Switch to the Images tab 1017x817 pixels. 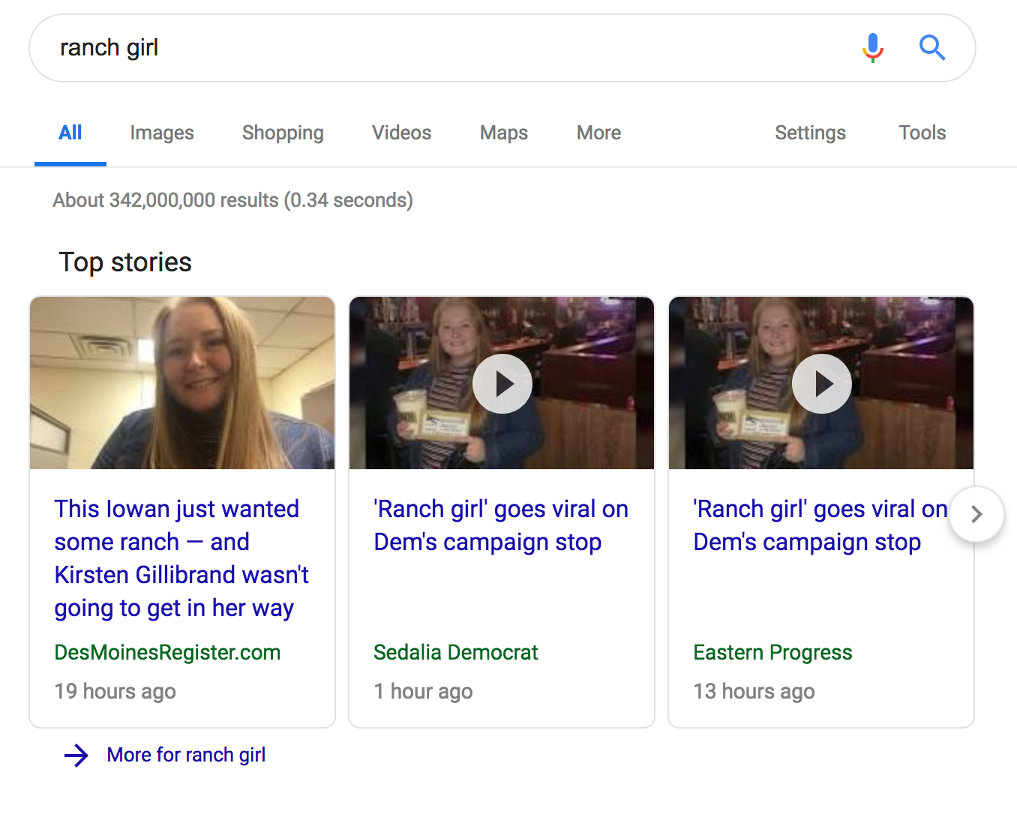pyautogui.click(x=162, y=133)
